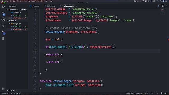Click the master branch in status bar
The image size is (169, 95).
pyautogui.click(x=5, y=93)
